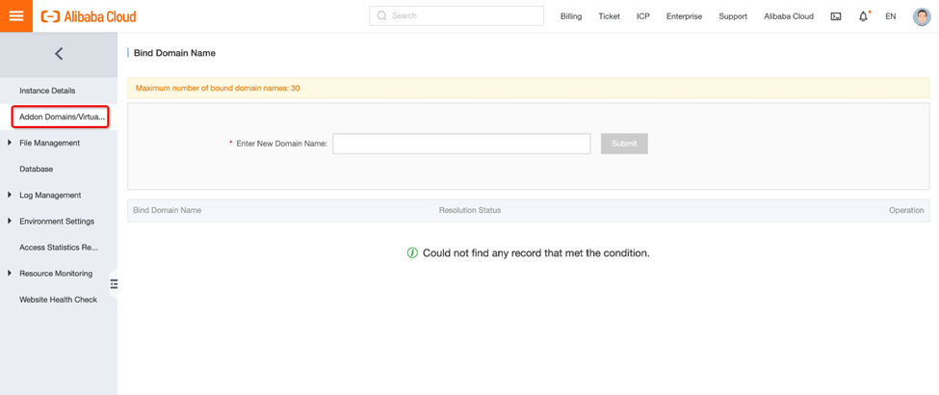Select Addon Domains/Virtual sidebar item

[x=62, y=117]
